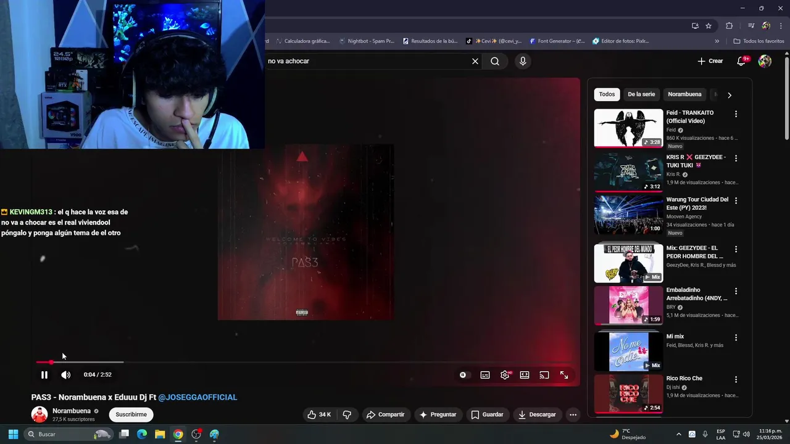The image size is (790, 444).
Task: Install app icon in address bar
Action: tap(695, 26)
